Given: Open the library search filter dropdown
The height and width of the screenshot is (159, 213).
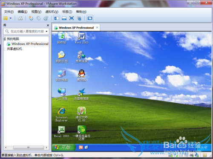Looking at the screenshot, I should 46,32.
